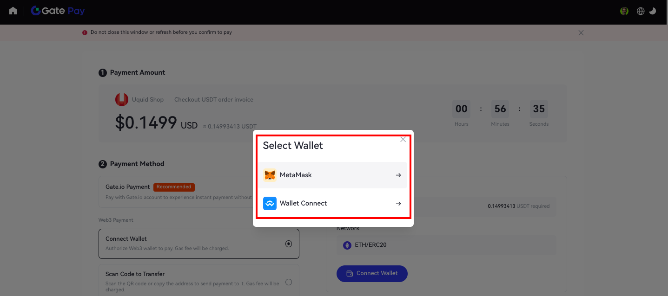Choose the Gate.io Payment option
The width and height of the screenshot is (668, 296).
[128, 187]
